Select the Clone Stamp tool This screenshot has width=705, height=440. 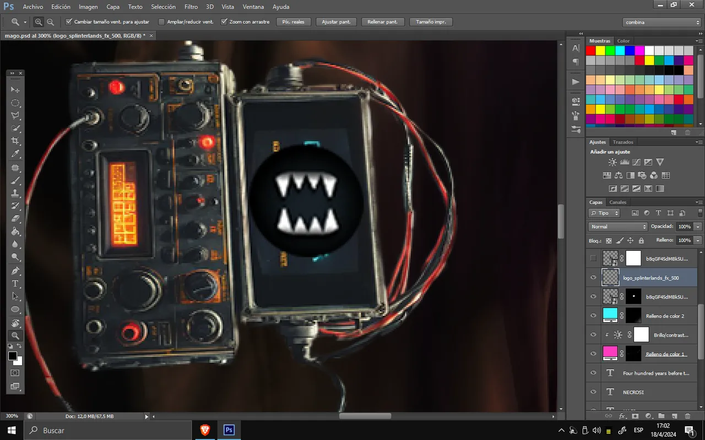[15, 193]
